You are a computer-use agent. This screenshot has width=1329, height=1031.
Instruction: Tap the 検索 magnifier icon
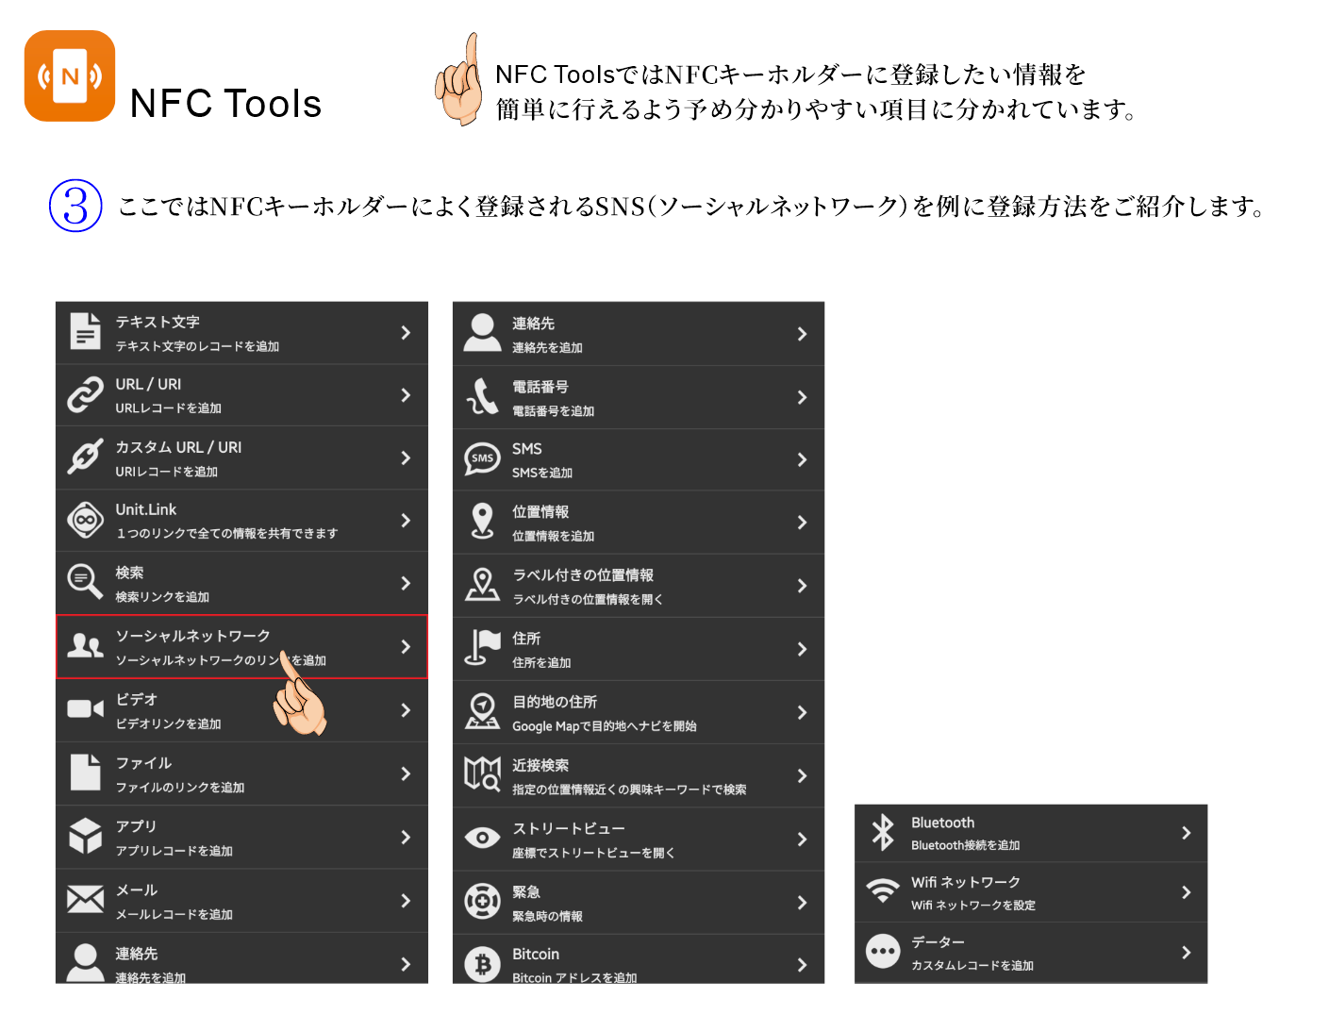click(85, 582)
